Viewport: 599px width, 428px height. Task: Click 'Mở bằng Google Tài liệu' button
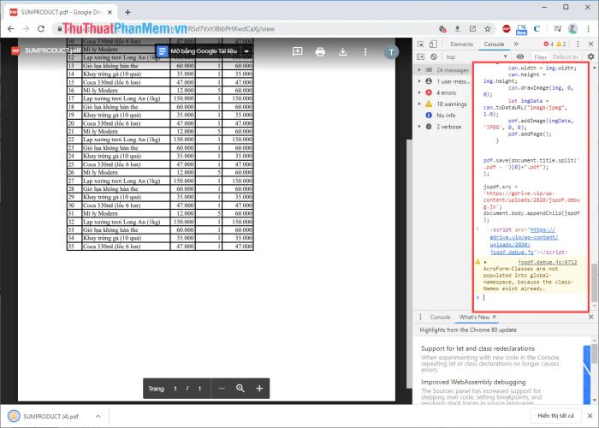click(198, 51)
